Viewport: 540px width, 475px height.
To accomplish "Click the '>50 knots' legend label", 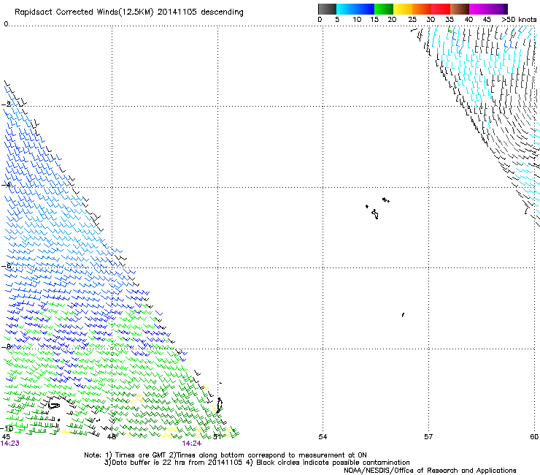I will 519,20.
